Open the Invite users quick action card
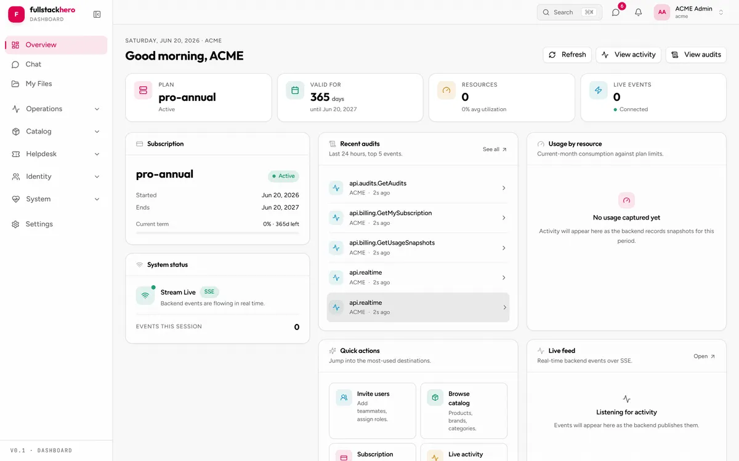This screenshot has width=739, height=461. tap(373, 411)
